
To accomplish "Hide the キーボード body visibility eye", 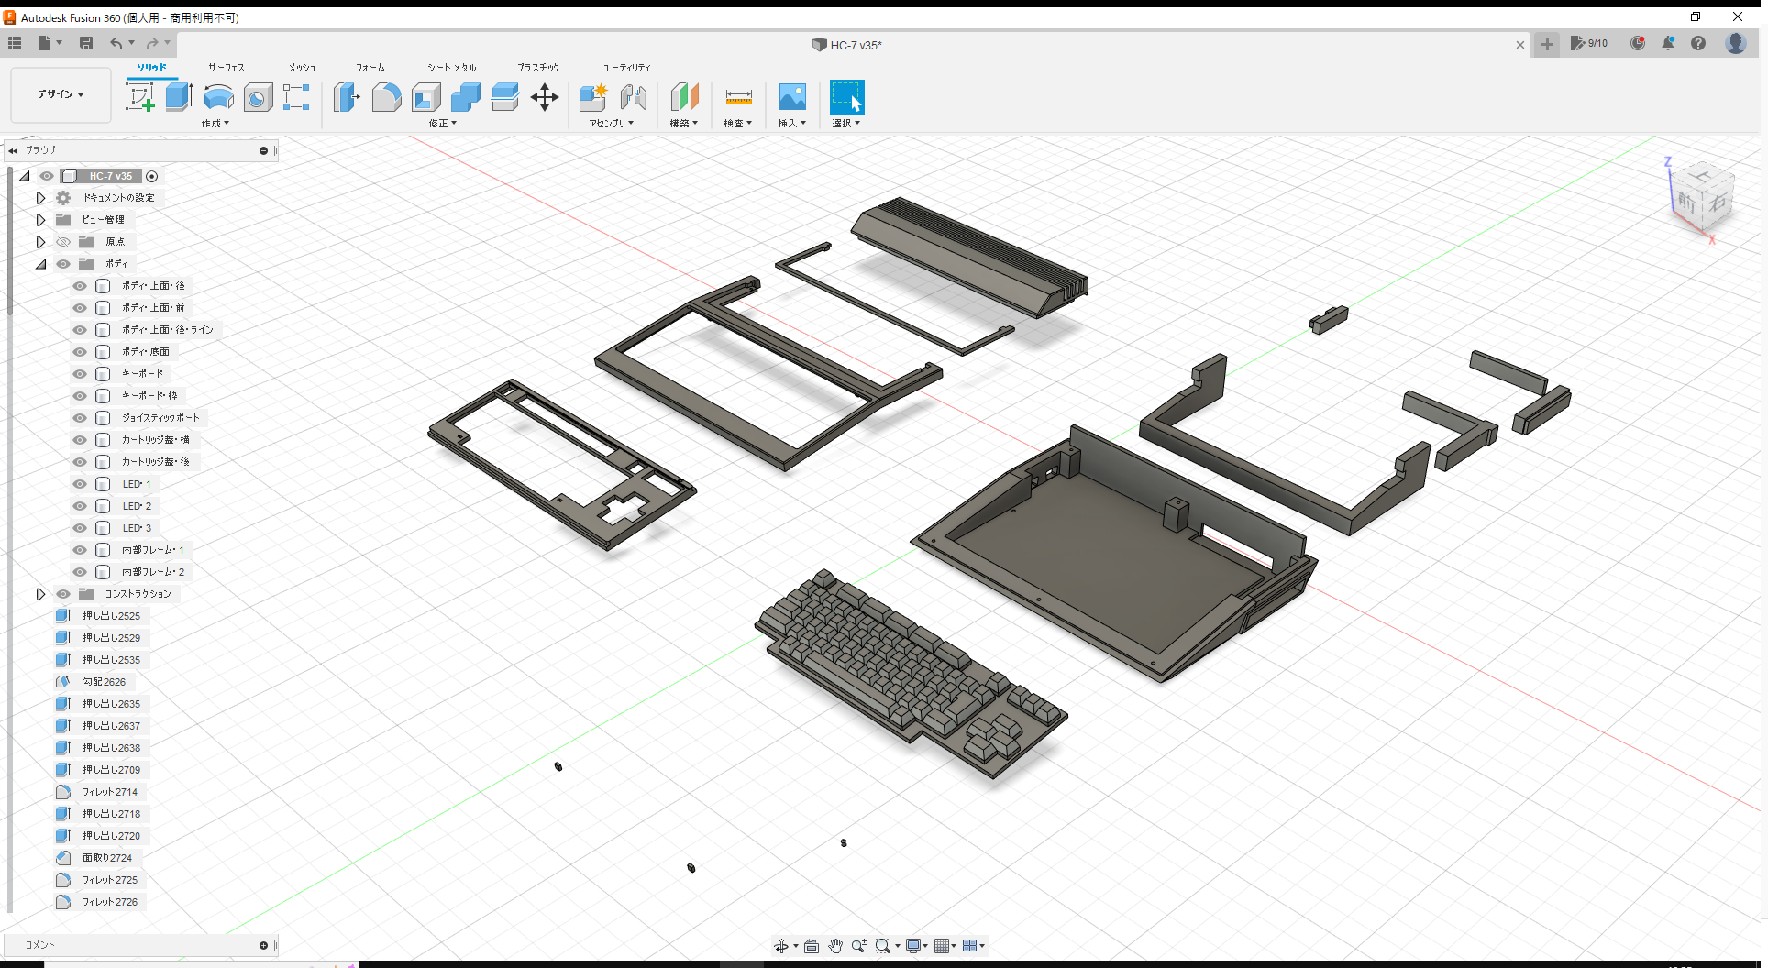I will pyautogui.click(x=79, y=373).
